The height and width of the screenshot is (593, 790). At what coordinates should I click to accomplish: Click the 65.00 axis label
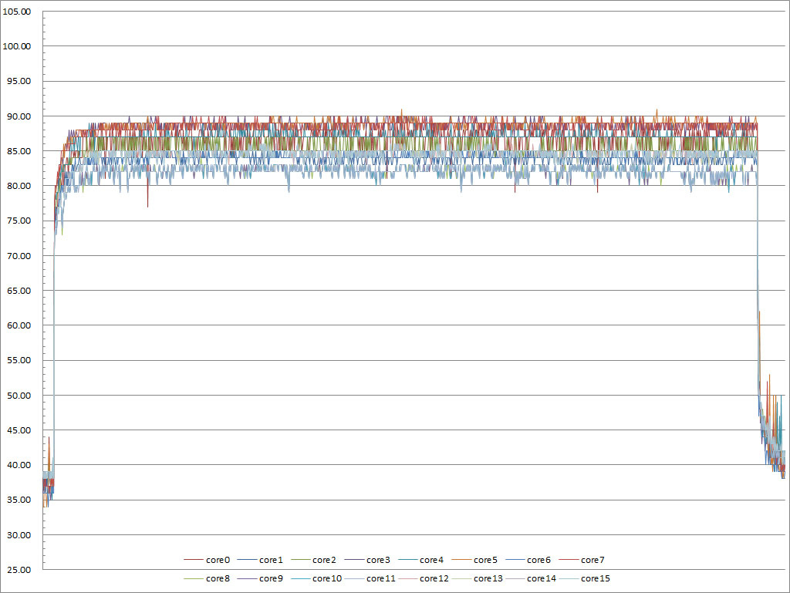19,291
